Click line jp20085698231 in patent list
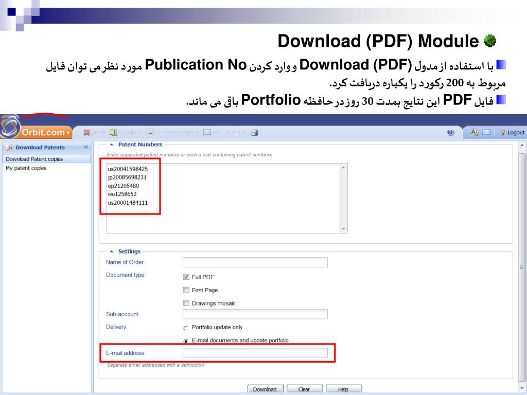 (127, 177)
